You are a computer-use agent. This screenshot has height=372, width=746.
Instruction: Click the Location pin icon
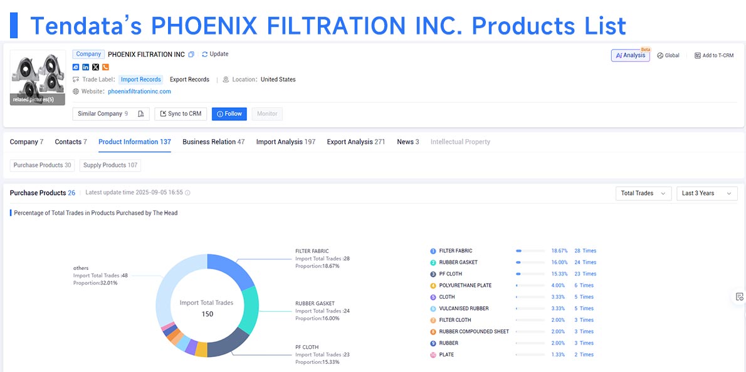coord(226,80)
